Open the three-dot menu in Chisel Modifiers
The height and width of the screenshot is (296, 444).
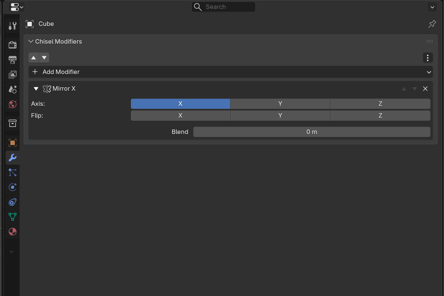click(x=428, y=58)
